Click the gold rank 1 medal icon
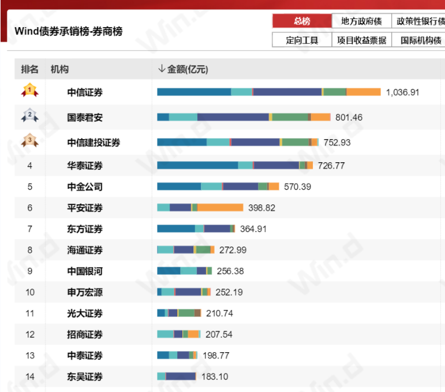The image size is (445, 392). (x=30, y=90)
